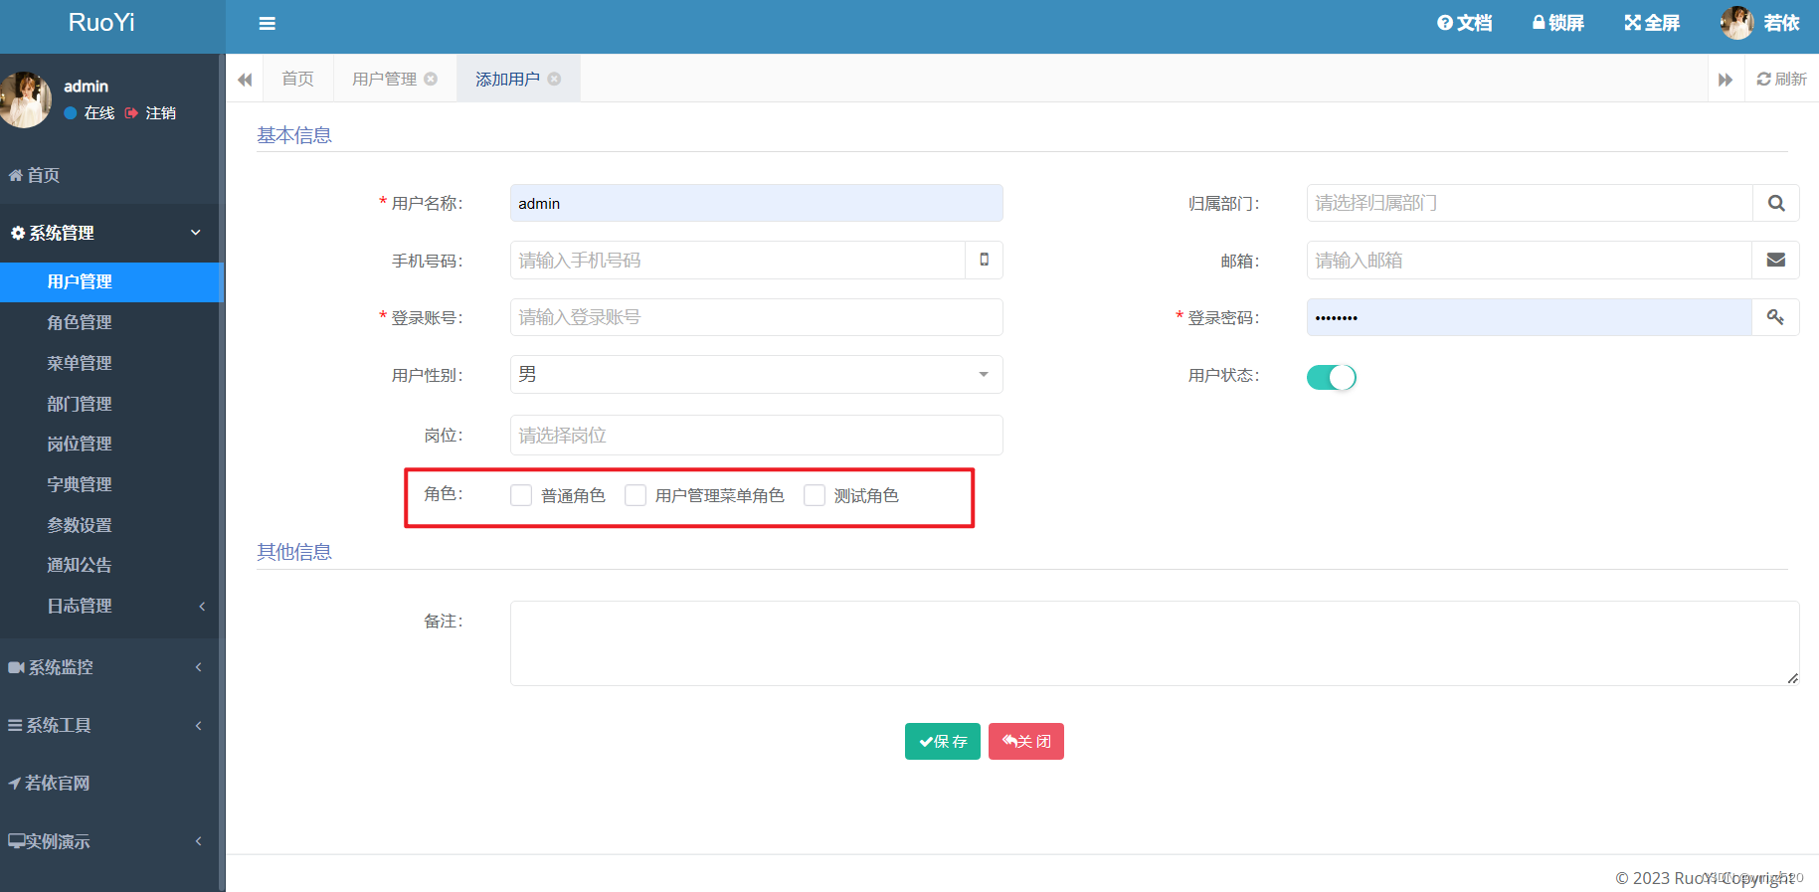Click the 保存 save button
This screenshot has width=1819, height=892.
(943, 741)
